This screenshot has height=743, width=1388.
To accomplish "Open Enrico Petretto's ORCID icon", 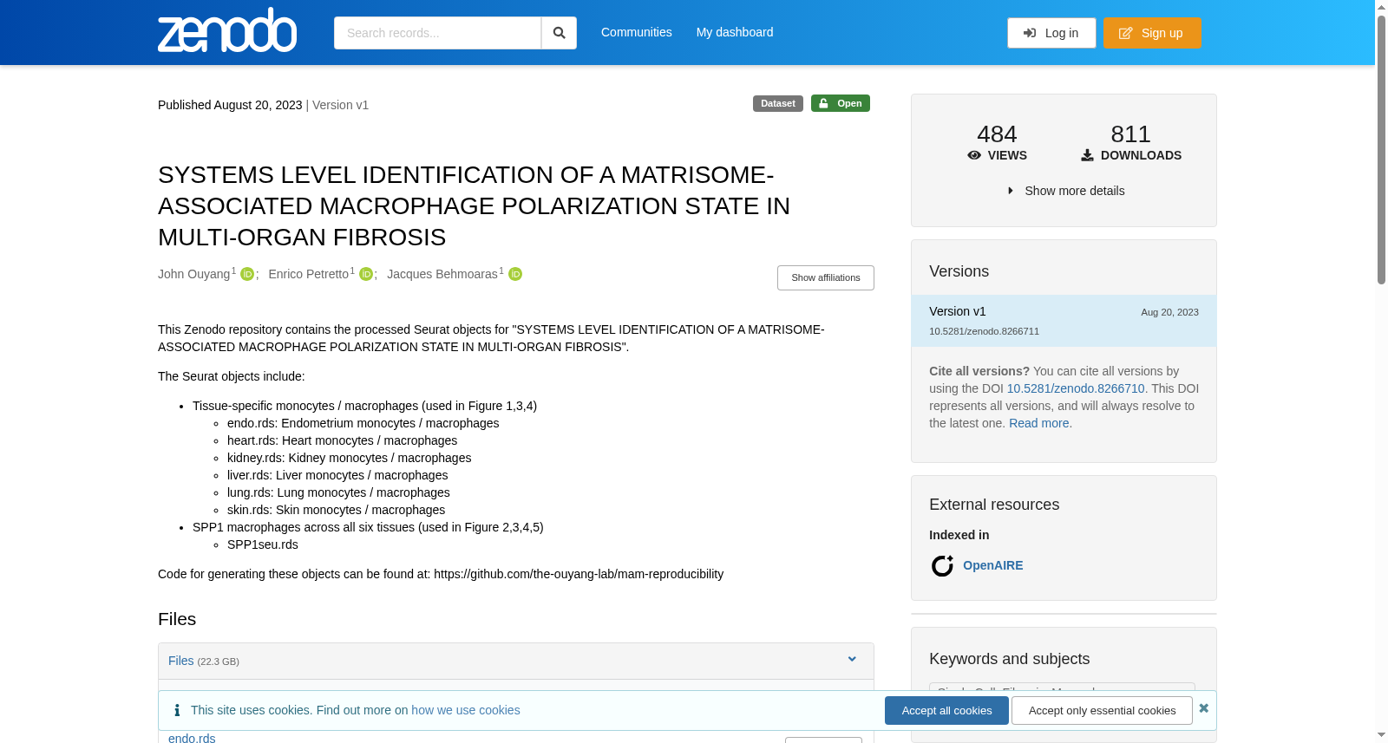I will [x=366, y=274].
